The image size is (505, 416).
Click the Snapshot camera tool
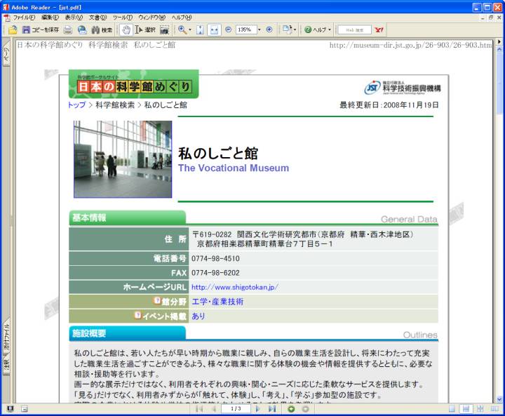tap(164, 30)
